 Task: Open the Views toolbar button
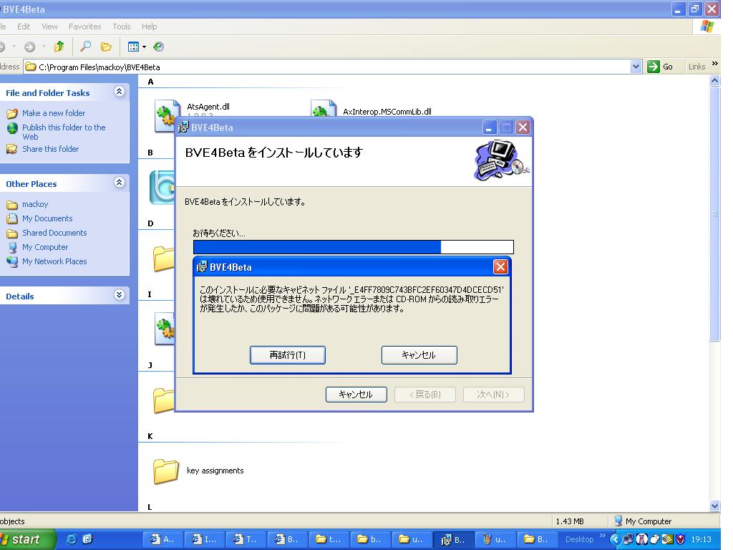[x=137, y=47]
